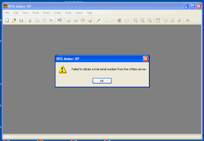Click the Open Project folder icon
The image size is (204, 141).
click(x=14, y=20)
